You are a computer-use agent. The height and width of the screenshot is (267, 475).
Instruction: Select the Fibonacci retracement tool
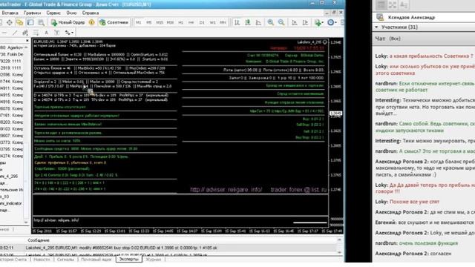tap(36, 33)
